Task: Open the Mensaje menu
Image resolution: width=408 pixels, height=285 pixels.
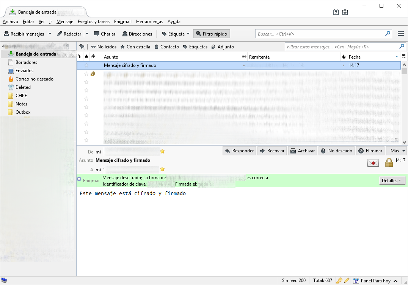Action: coord(65,22)
